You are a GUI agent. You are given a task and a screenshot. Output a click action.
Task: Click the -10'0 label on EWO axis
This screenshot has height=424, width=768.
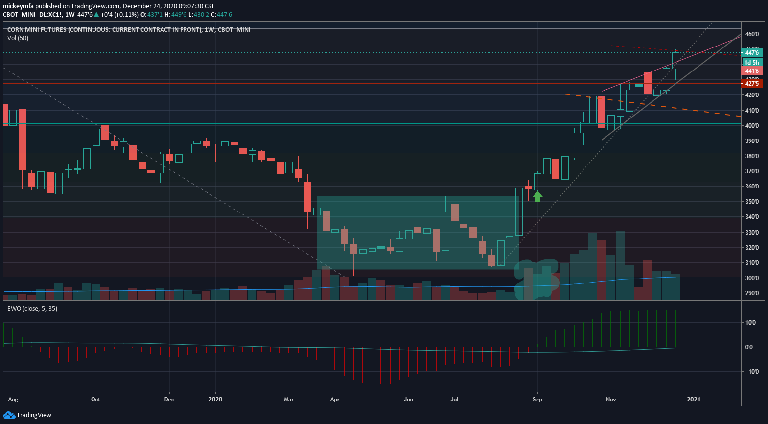tap(752, 372)
